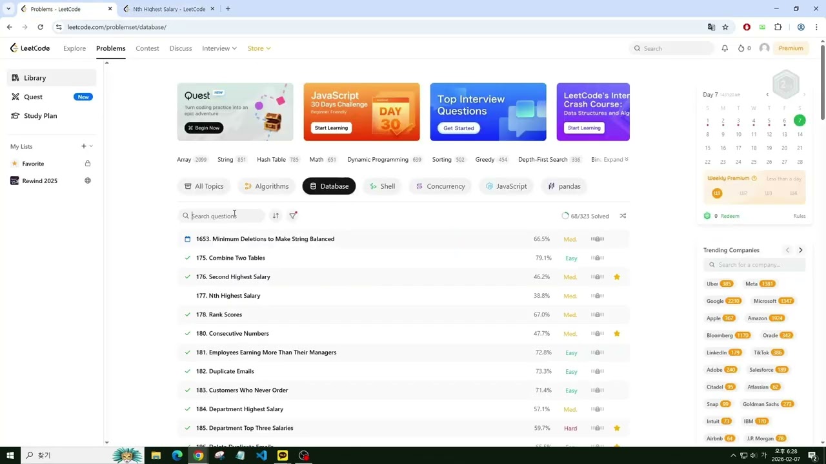Image resolution: width=826 pixels, height=464 pixels.
Task: Open the Chrome profile icon
Action: coord(801,27)
